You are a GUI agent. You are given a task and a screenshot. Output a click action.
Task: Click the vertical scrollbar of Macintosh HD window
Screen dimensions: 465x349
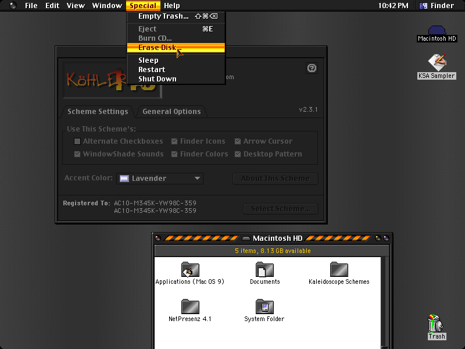click(x=385, y=302)
